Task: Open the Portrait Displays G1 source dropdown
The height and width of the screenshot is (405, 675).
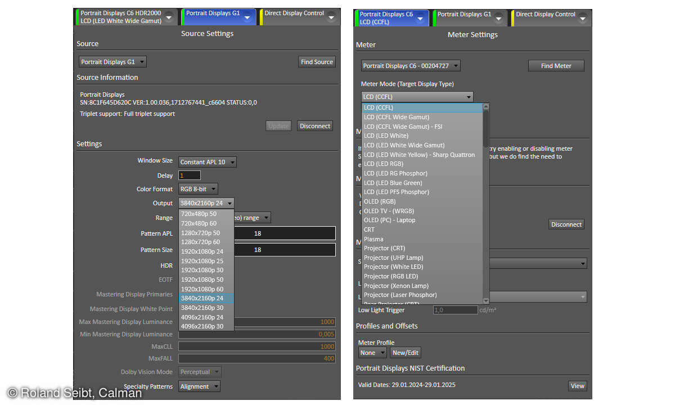Action: click(x=112, y=62)
